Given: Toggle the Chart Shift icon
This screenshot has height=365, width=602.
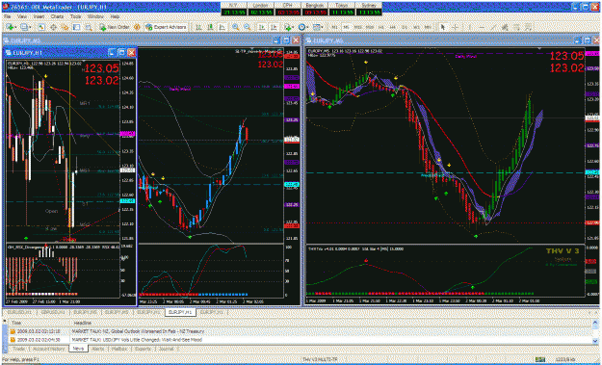Looking at the screenshot, I should 274,27.
